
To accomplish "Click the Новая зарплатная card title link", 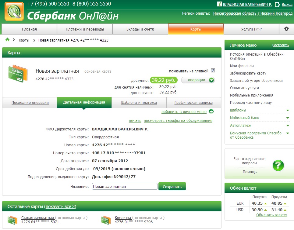I will (57, 71).
